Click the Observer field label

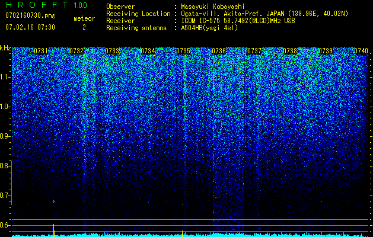pyautogui.click(x=120, y=7)
